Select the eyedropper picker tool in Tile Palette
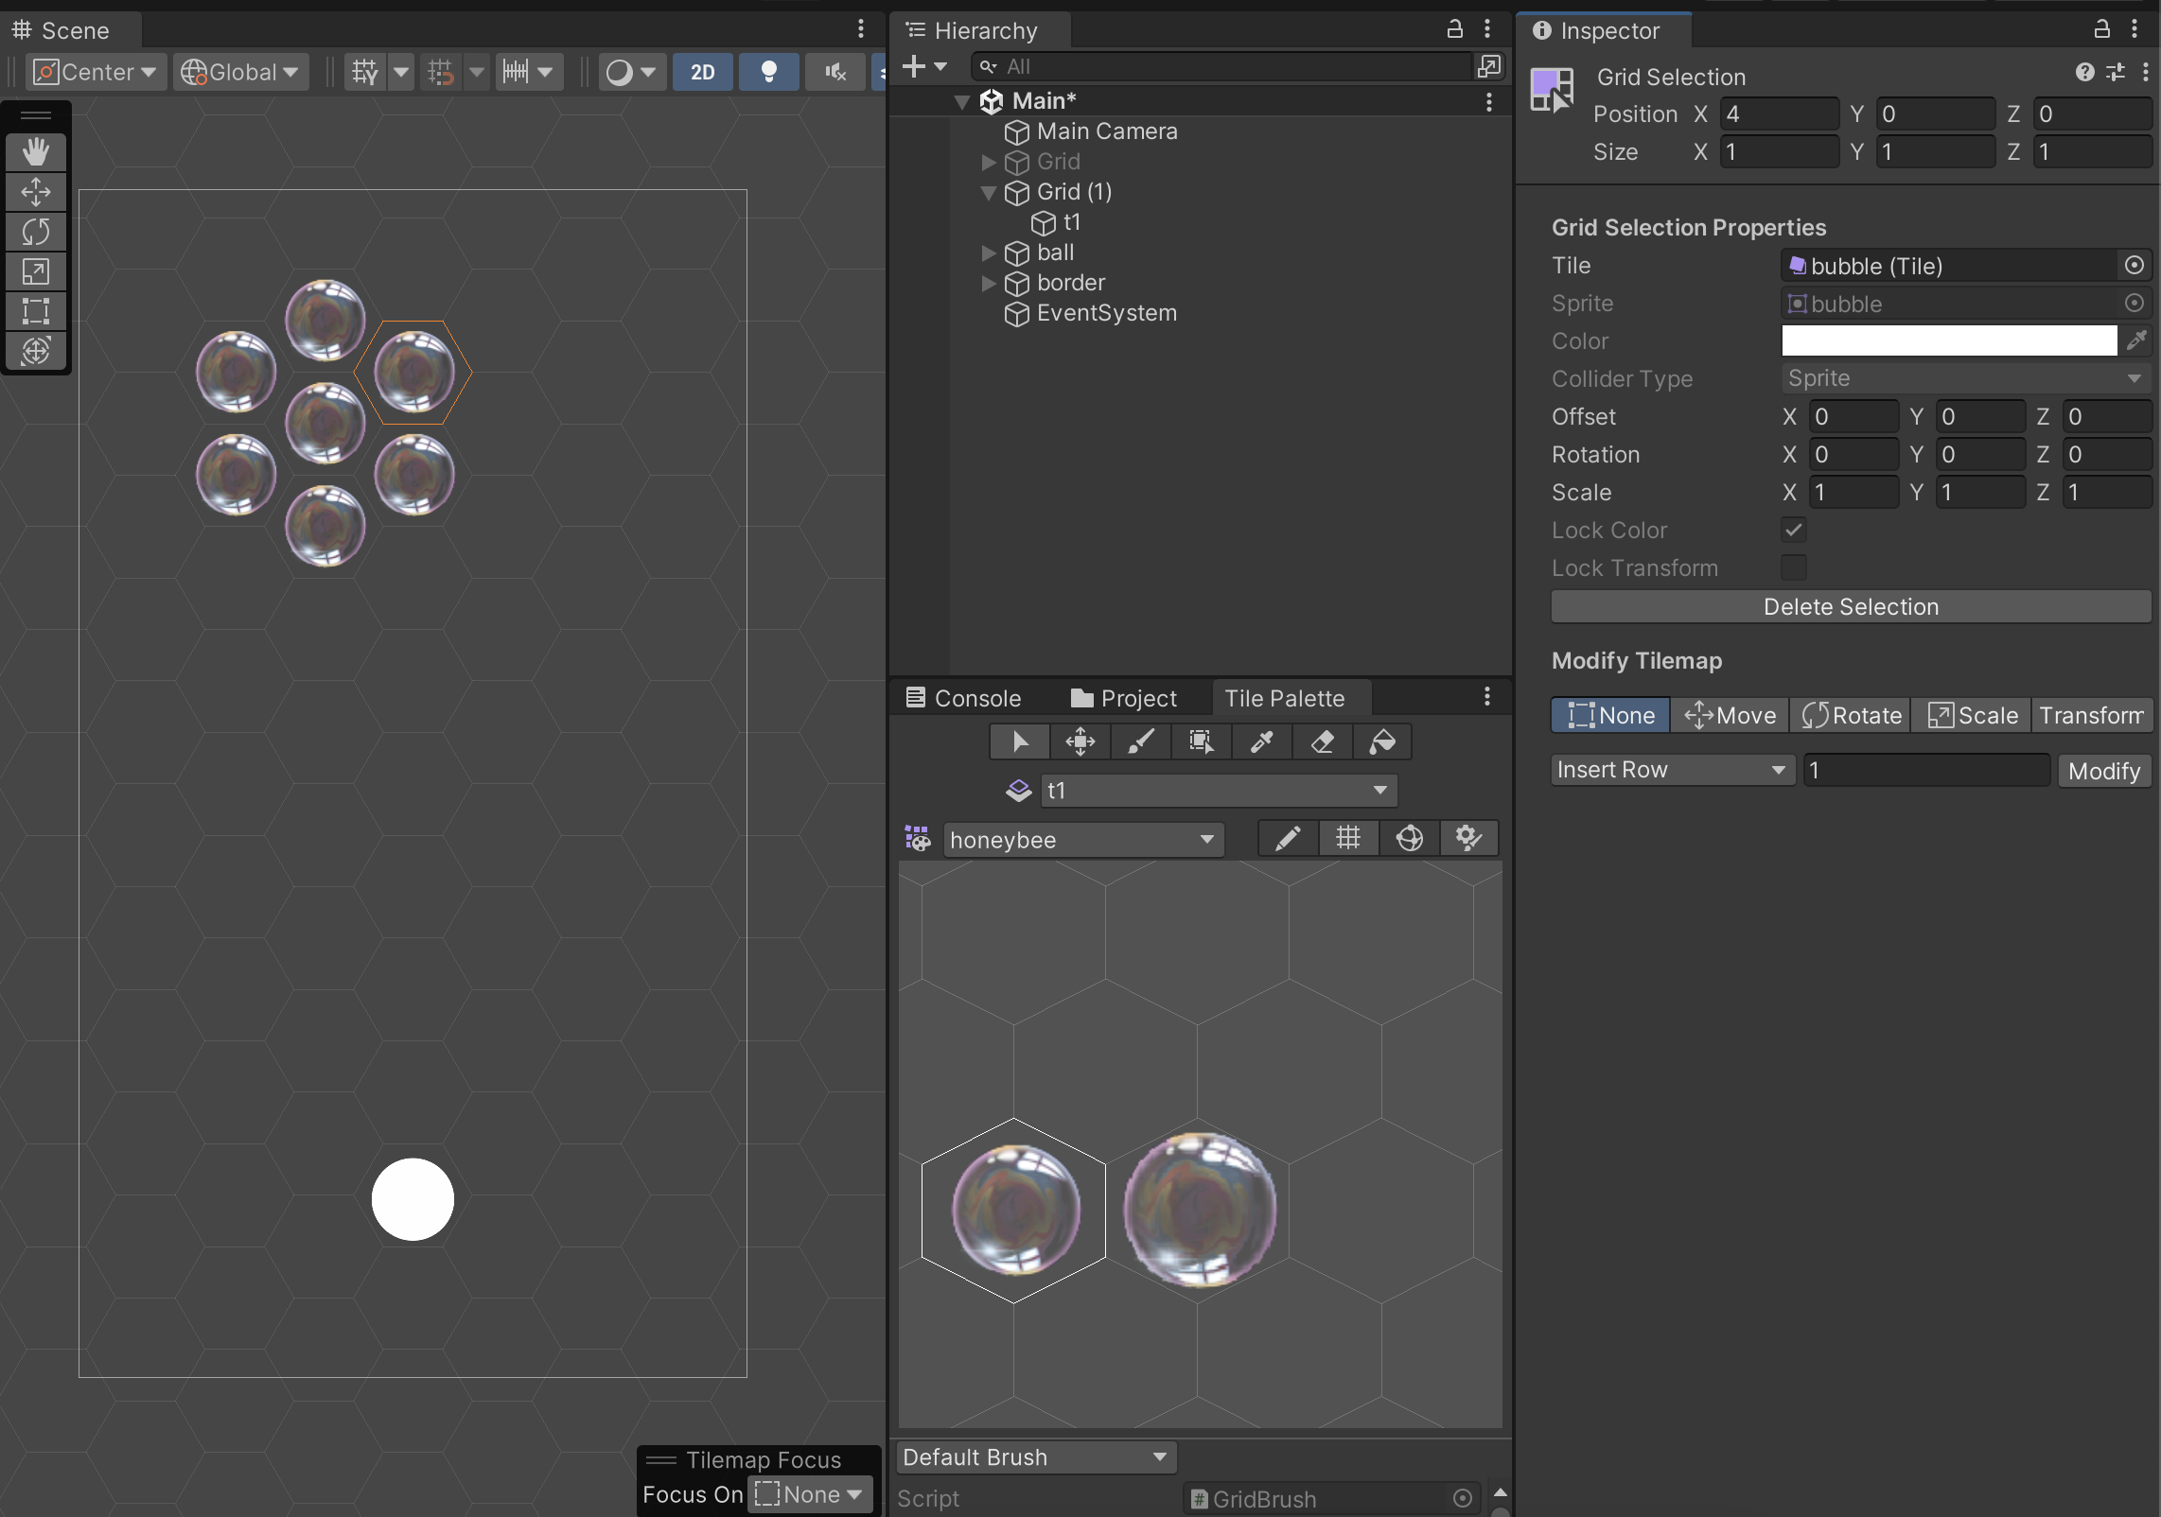Viewport: 2161px width, 1517px height. click(x=1261, y=741)
